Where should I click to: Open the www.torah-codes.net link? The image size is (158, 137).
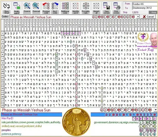point(147,46)
